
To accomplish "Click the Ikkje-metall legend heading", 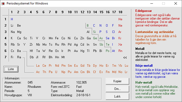I will 144,66.
